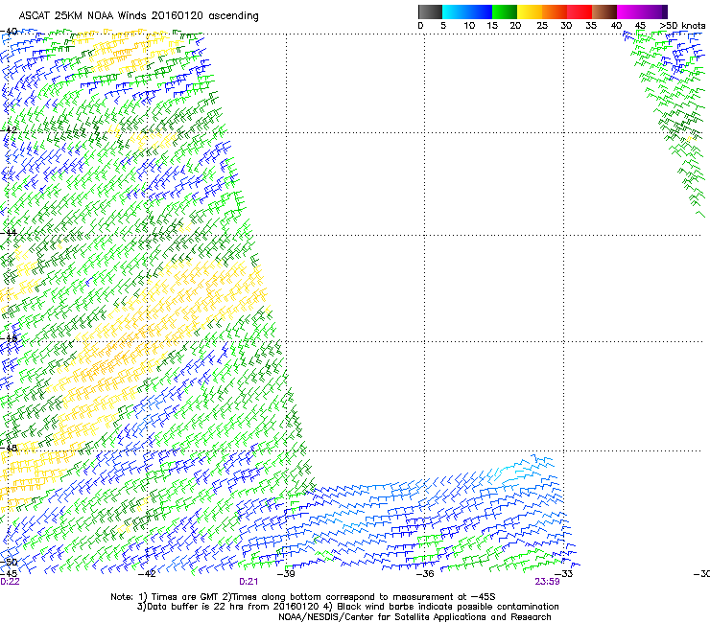Click the legend tick label '25'
The height and width of the screenshot is (623, 710).
pyautogui.click(x=542, y=26)
